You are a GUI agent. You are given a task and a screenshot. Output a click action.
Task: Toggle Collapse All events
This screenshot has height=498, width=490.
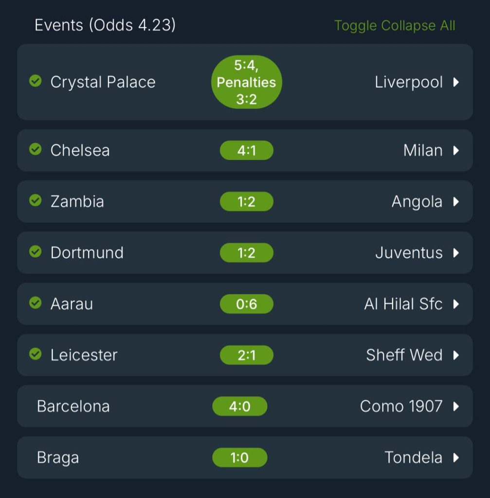pos(394,26)
